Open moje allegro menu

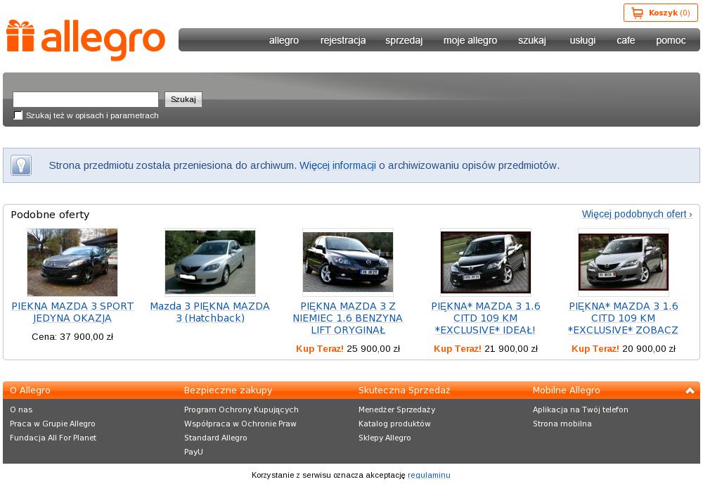(x=470, y=40)
